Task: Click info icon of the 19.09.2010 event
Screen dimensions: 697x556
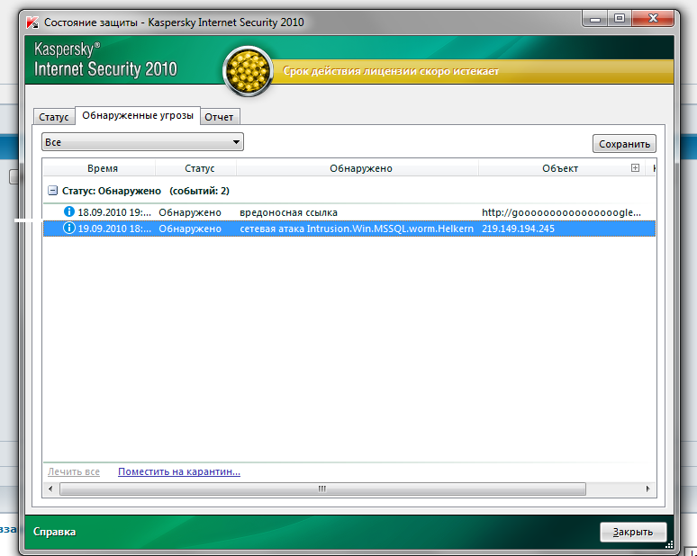Action: pos(69,229)
